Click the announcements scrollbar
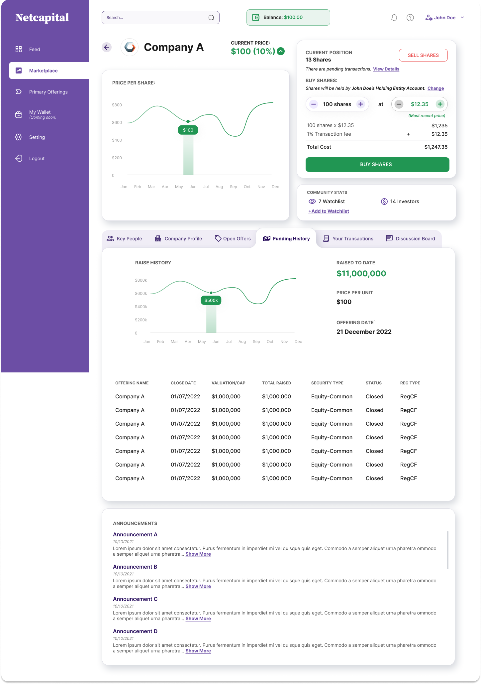 448,550
